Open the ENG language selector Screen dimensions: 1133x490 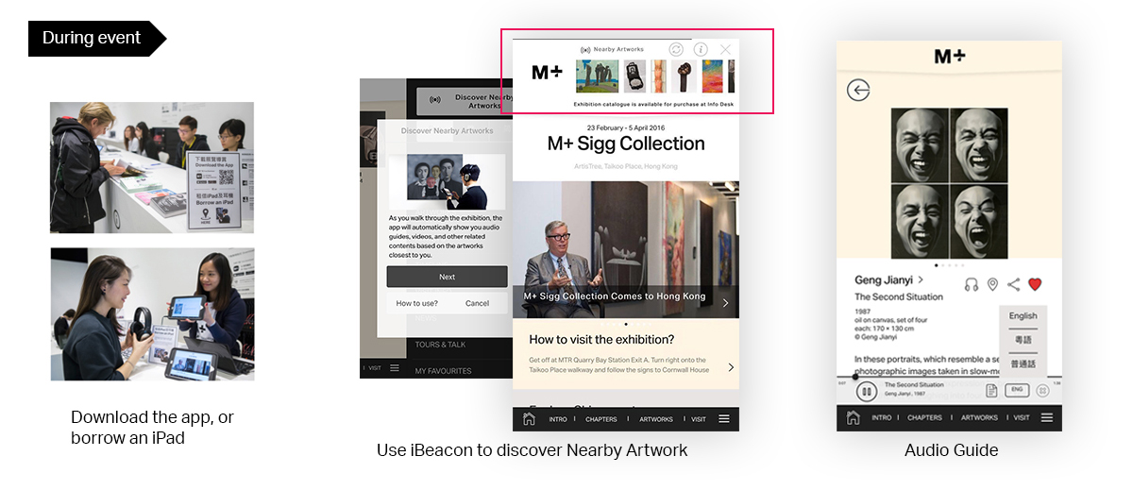1017,390
